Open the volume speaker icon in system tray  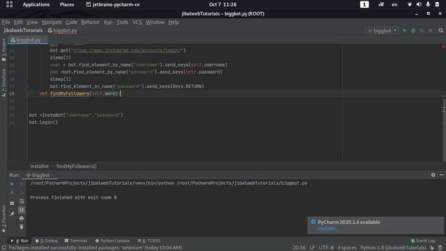tap(419, 5)
